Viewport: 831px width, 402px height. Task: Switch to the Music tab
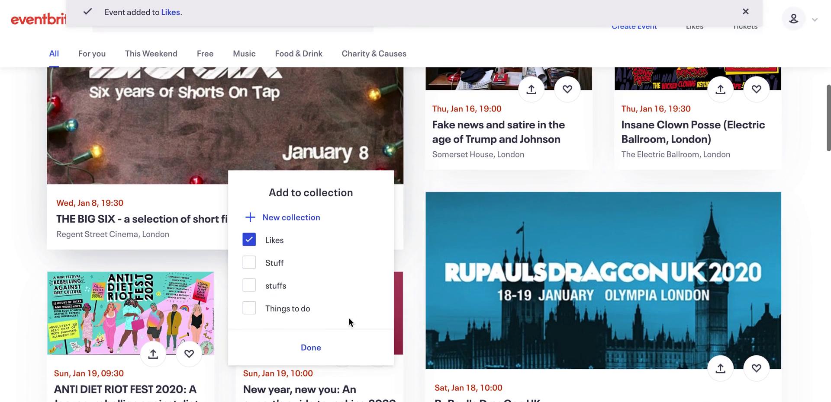(x=244, y=54)
